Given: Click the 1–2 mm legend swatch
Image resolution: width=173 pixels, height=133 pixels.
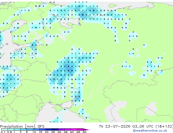Looking at the screenshot, I should click(17, 129).
